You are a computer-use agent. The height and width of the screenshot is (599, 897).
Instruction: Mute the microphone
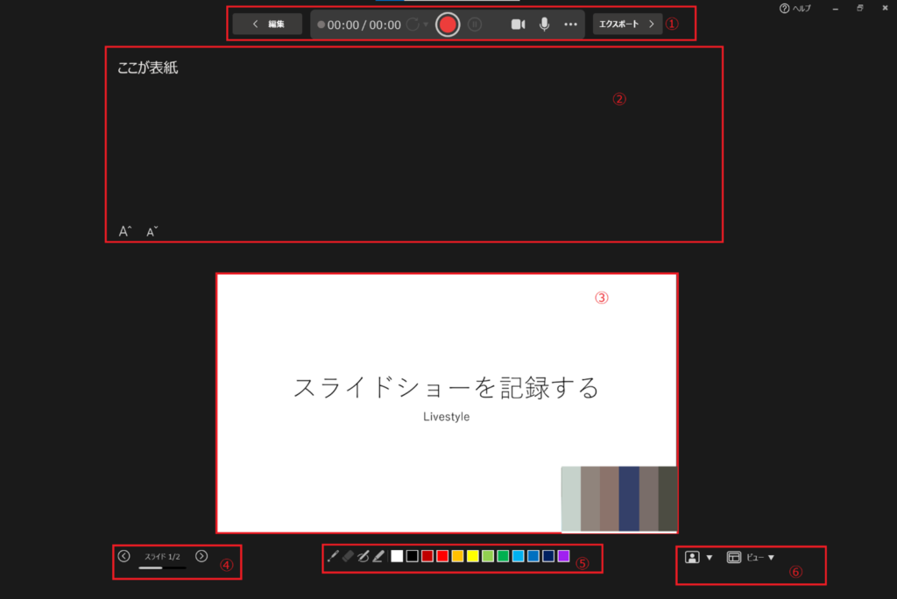click(544, 25)
